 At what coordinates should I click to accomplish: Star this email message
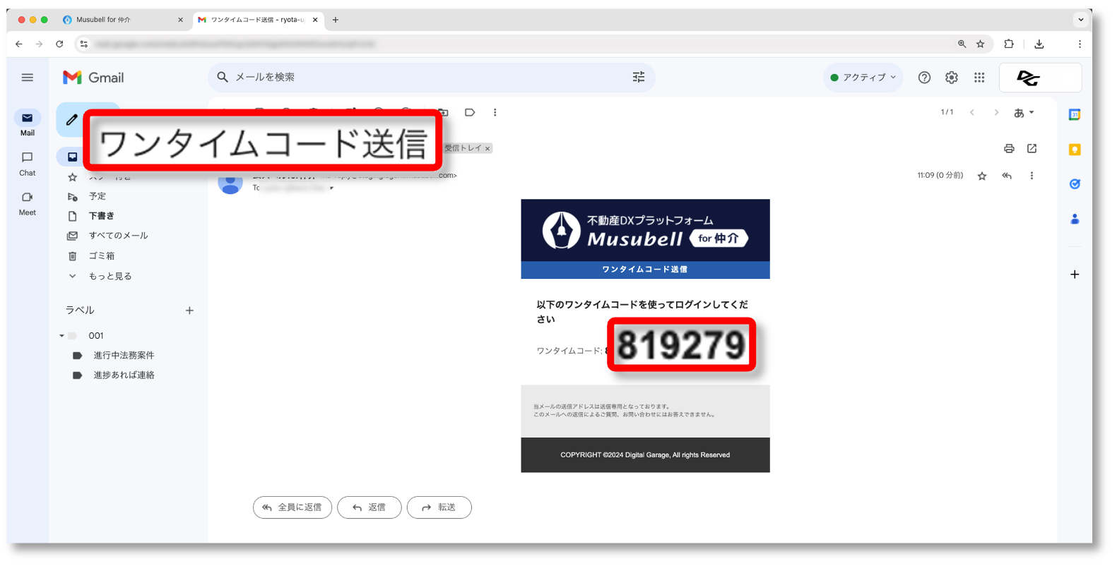click(x=982, y=176)
